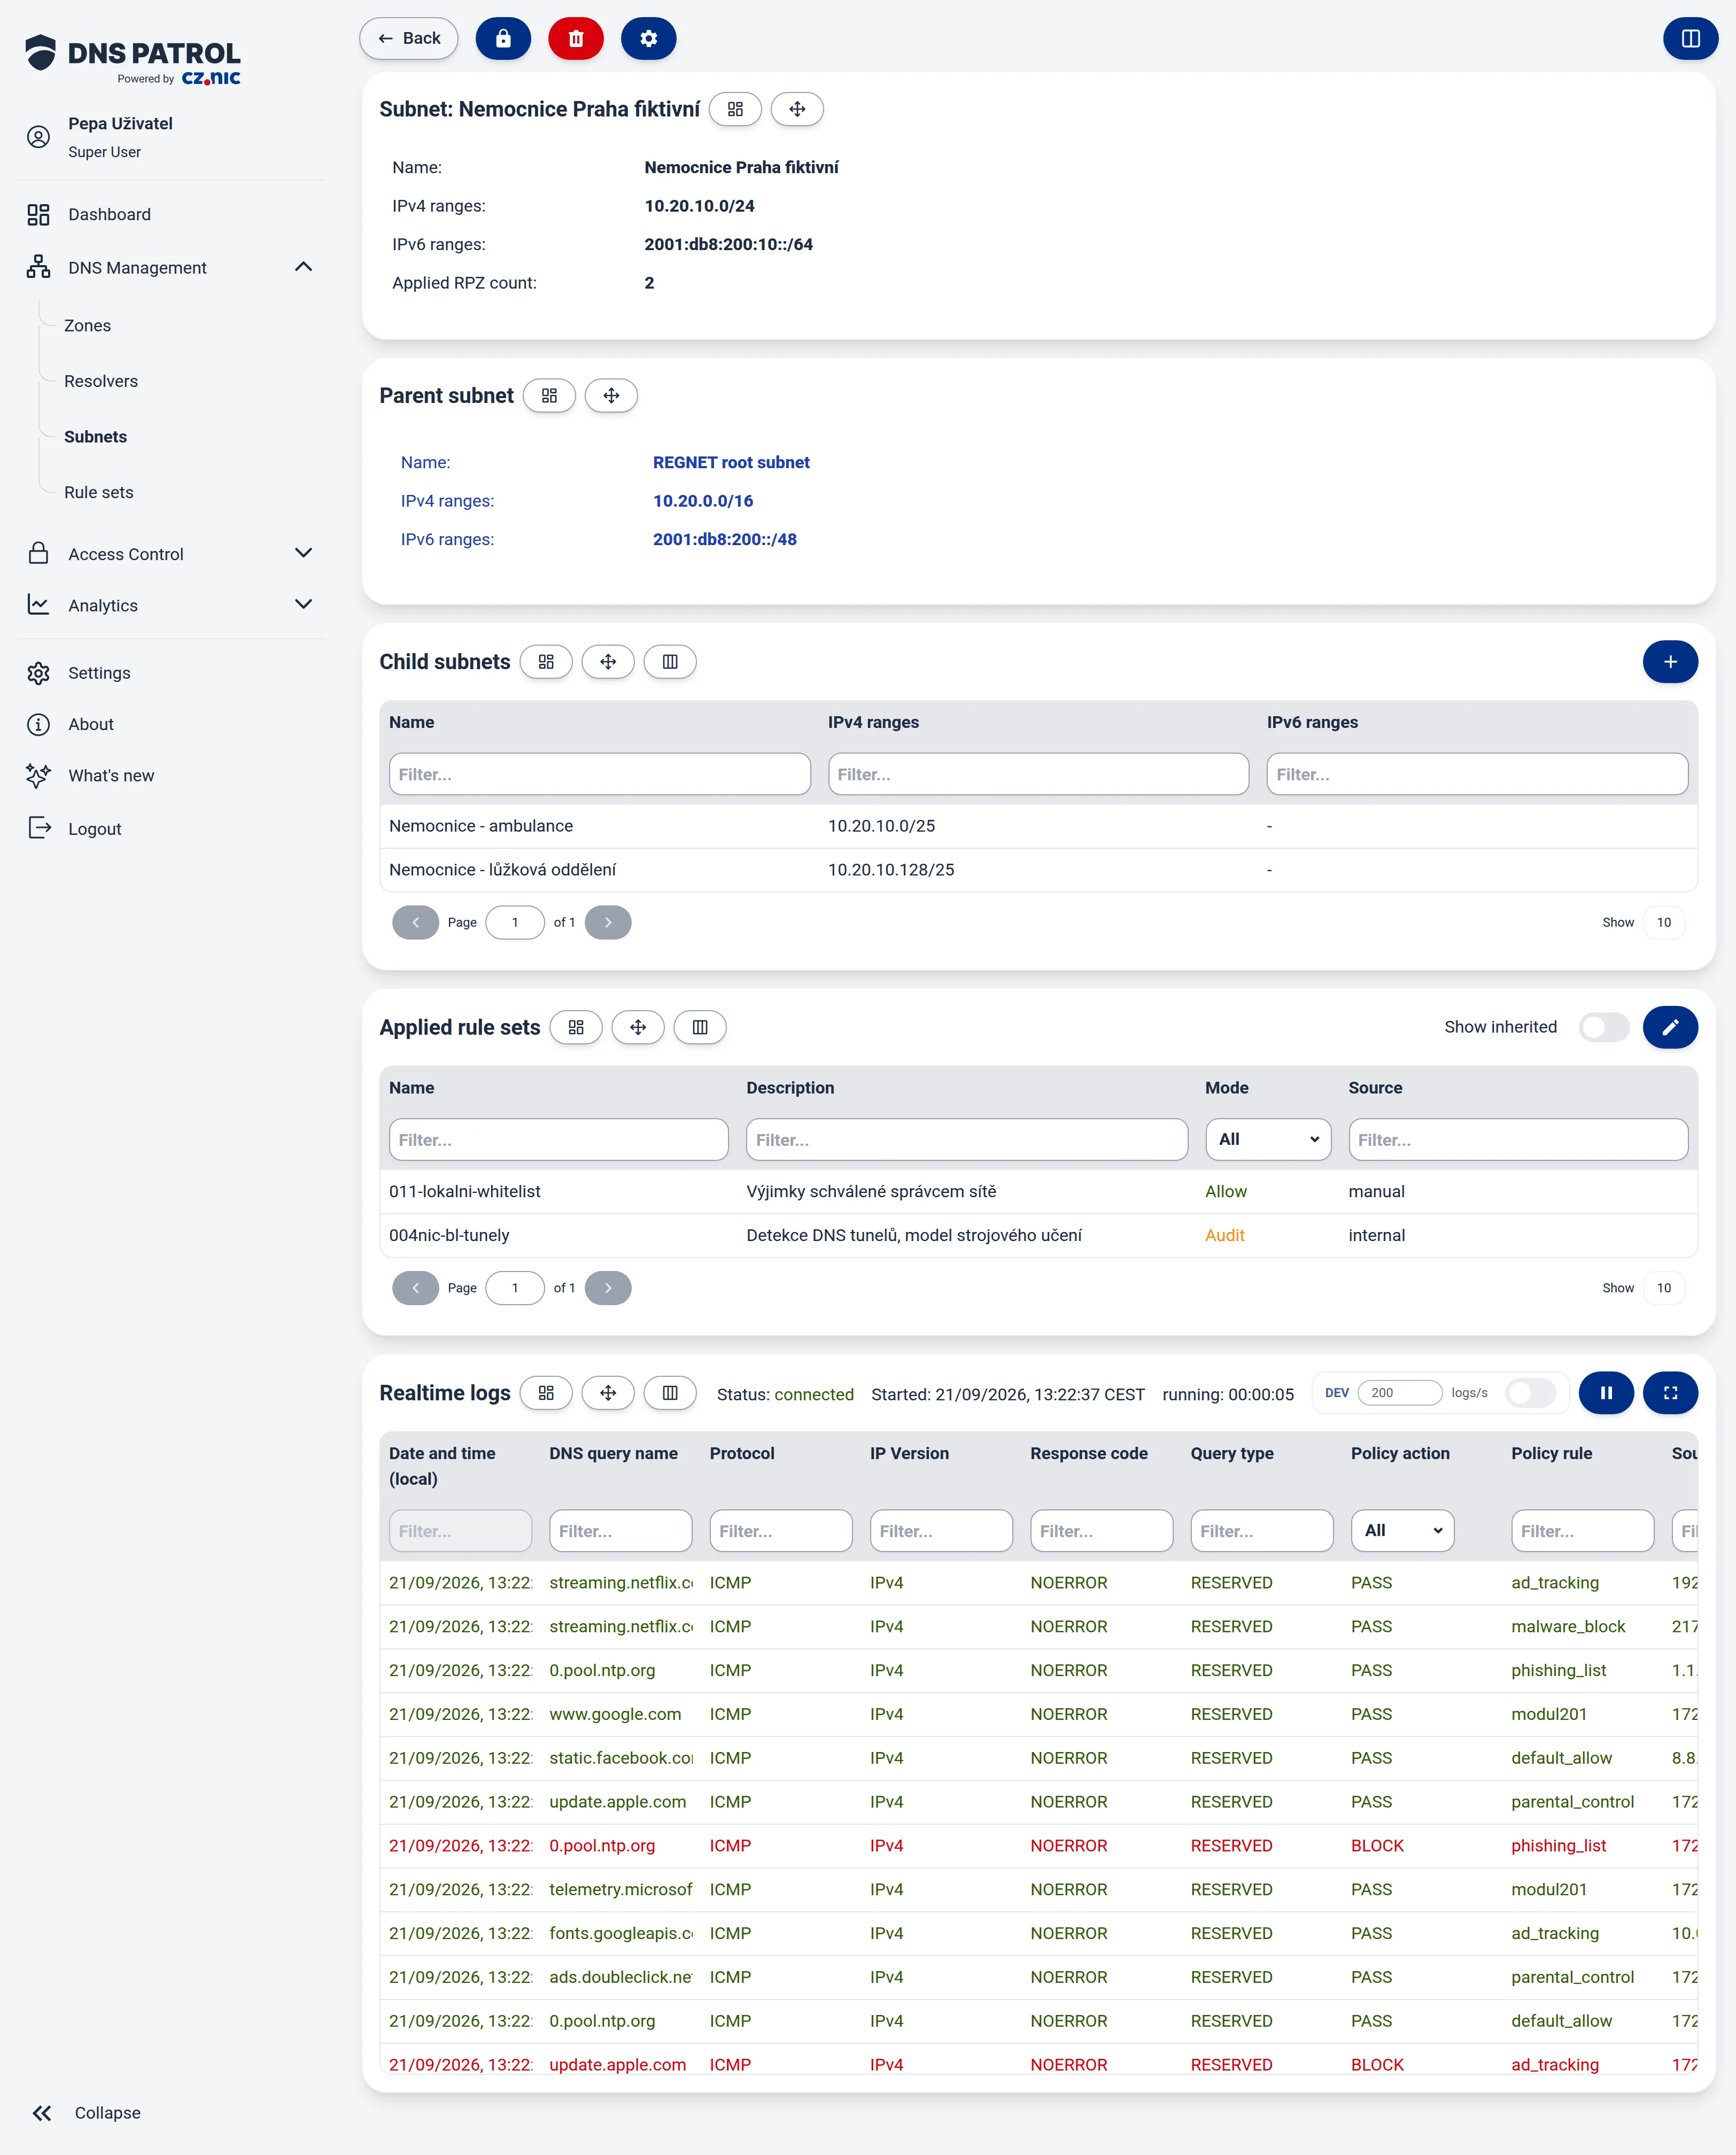Toggle the DEV logs/s switch
This screenshot has height=2155, width=1736.
click(x=1530, y=1393)
